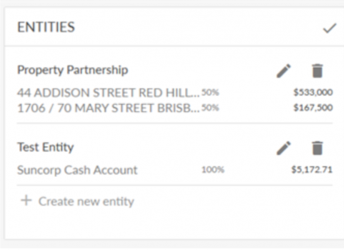The height and width of the screenshot is (250, 344).
Task: Edit the Property Partnership entity
Action: point(283,71)
